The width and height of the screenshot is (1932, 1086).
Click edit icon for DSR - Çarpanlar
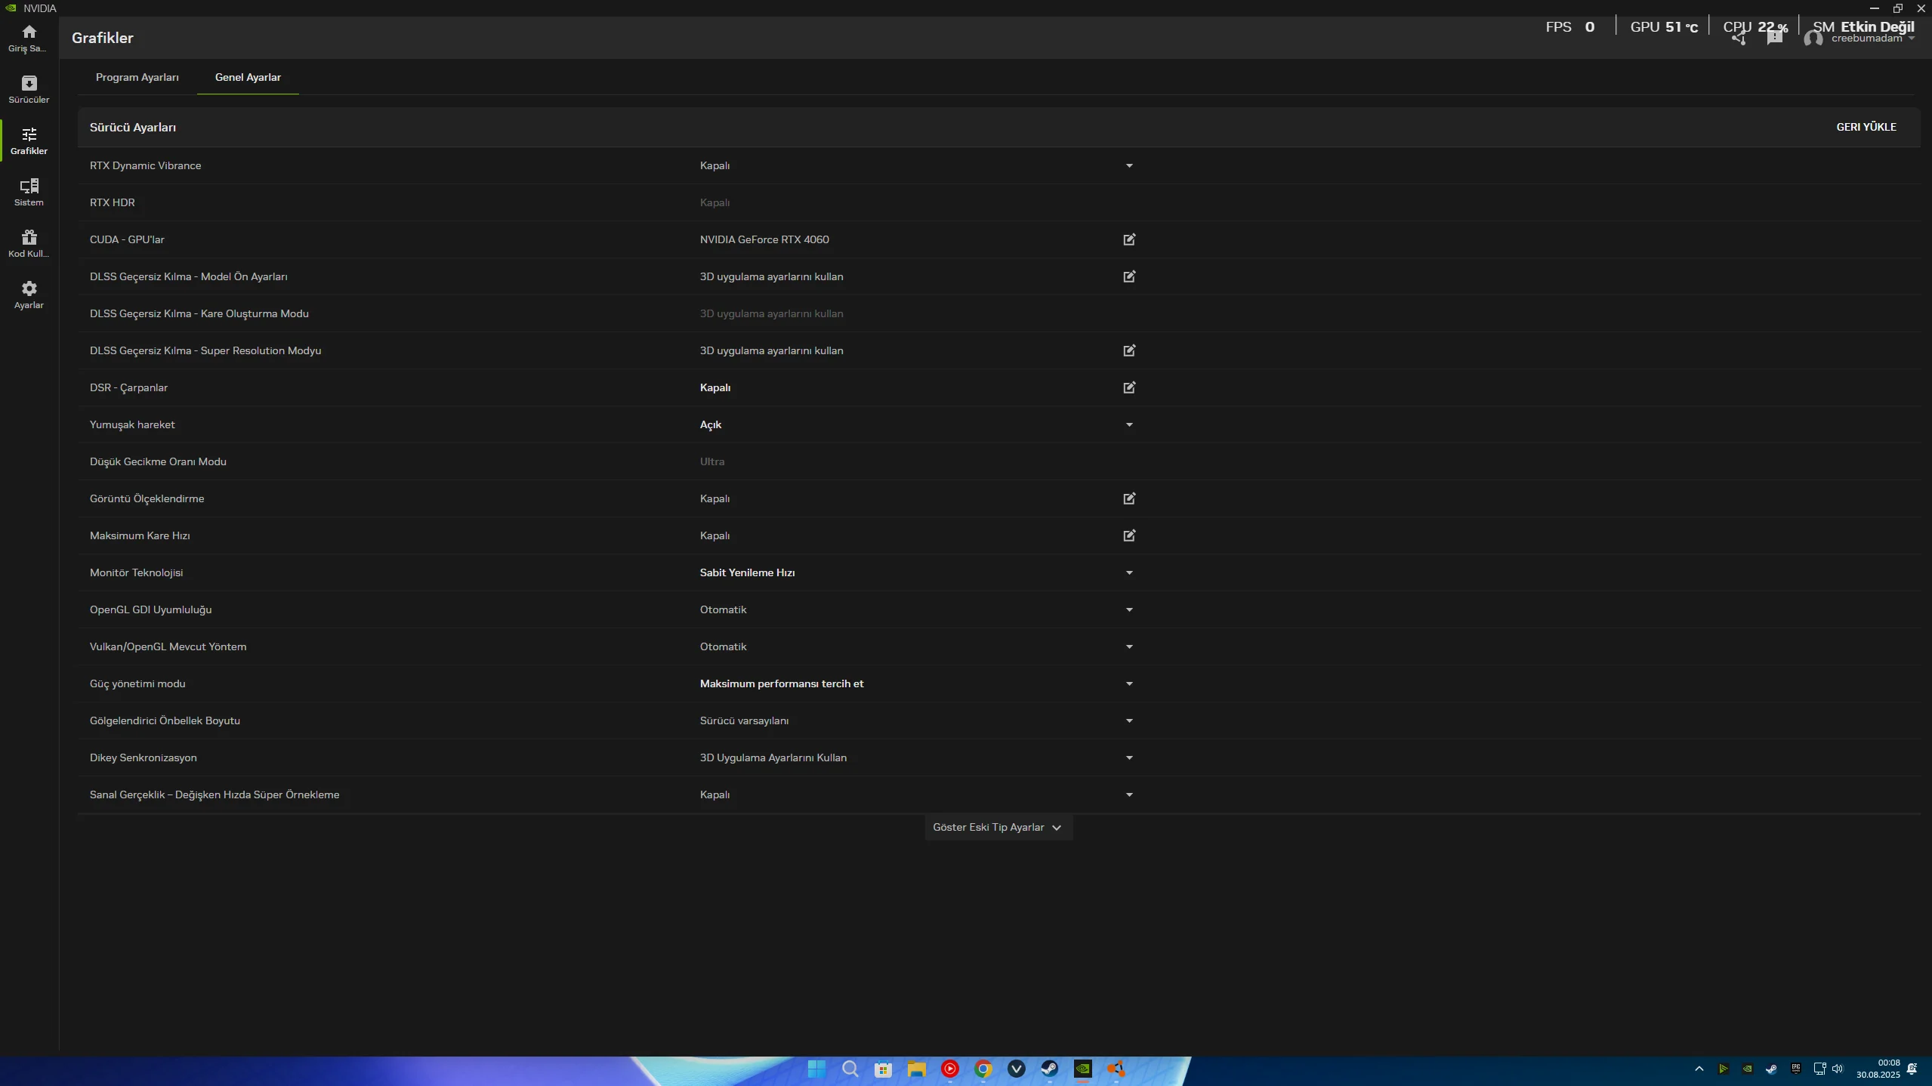click(x=1129, y=387)
